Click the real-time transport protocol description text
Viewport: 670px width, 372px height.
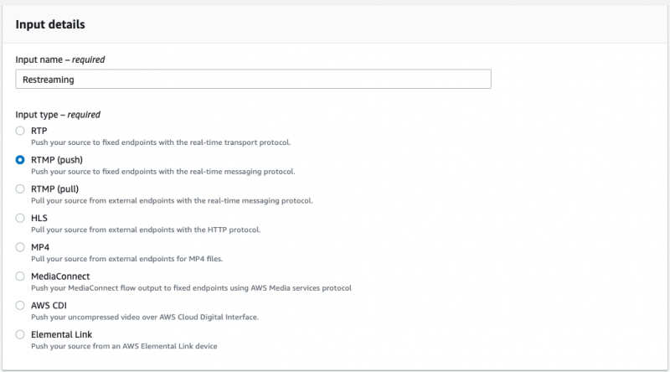tap(161, 142)
